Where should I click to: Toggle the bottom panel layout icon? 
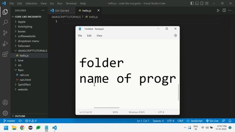tap(197, 3)
